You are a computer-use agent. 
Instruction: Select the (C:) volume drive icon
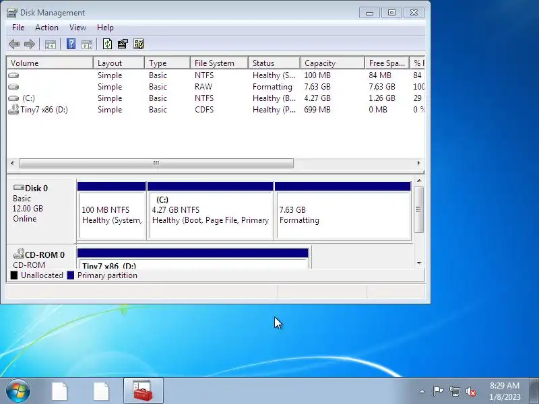[13, 98]
